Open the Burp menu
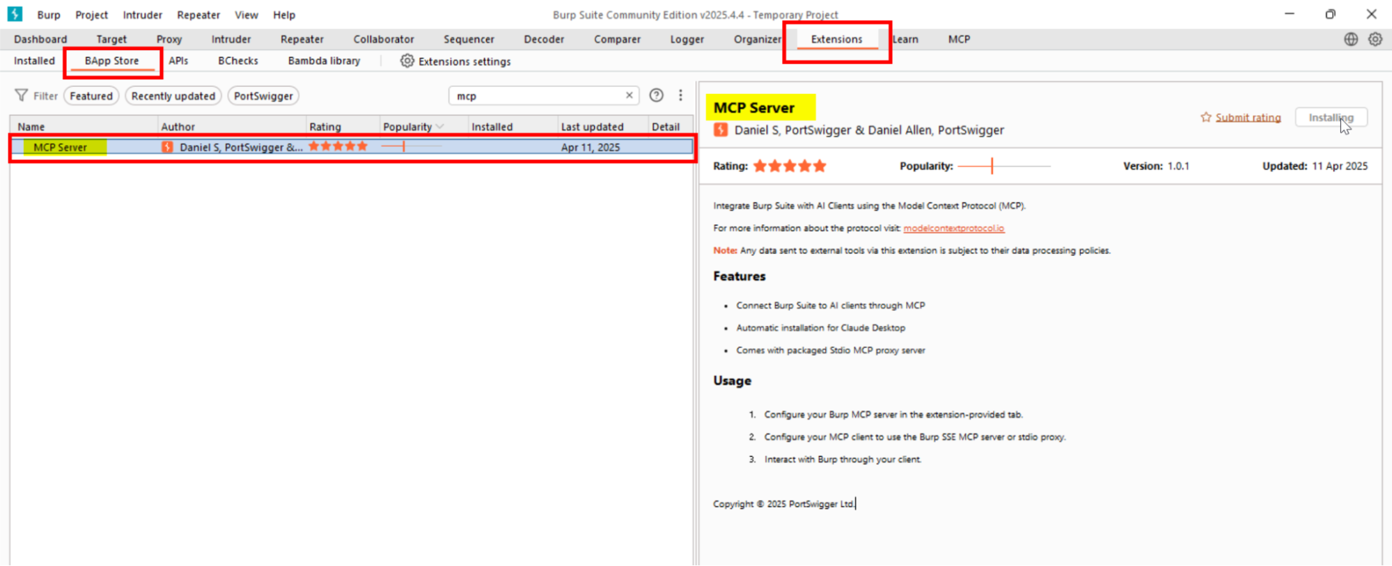1392x566 pixels. [49, 15]
